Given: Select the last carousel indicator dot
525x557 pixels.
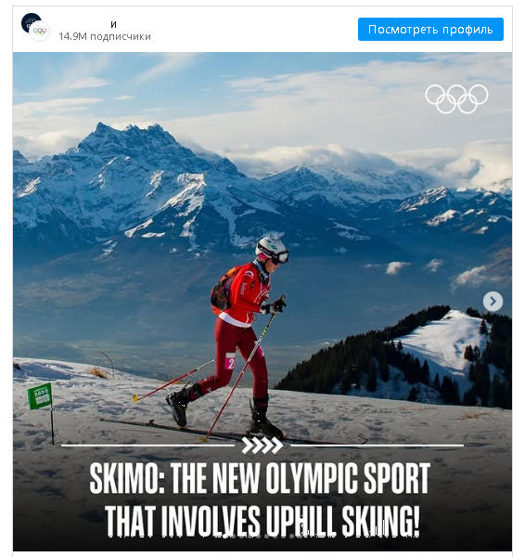Looking at the screenshot, I should (x=300, y=536).
